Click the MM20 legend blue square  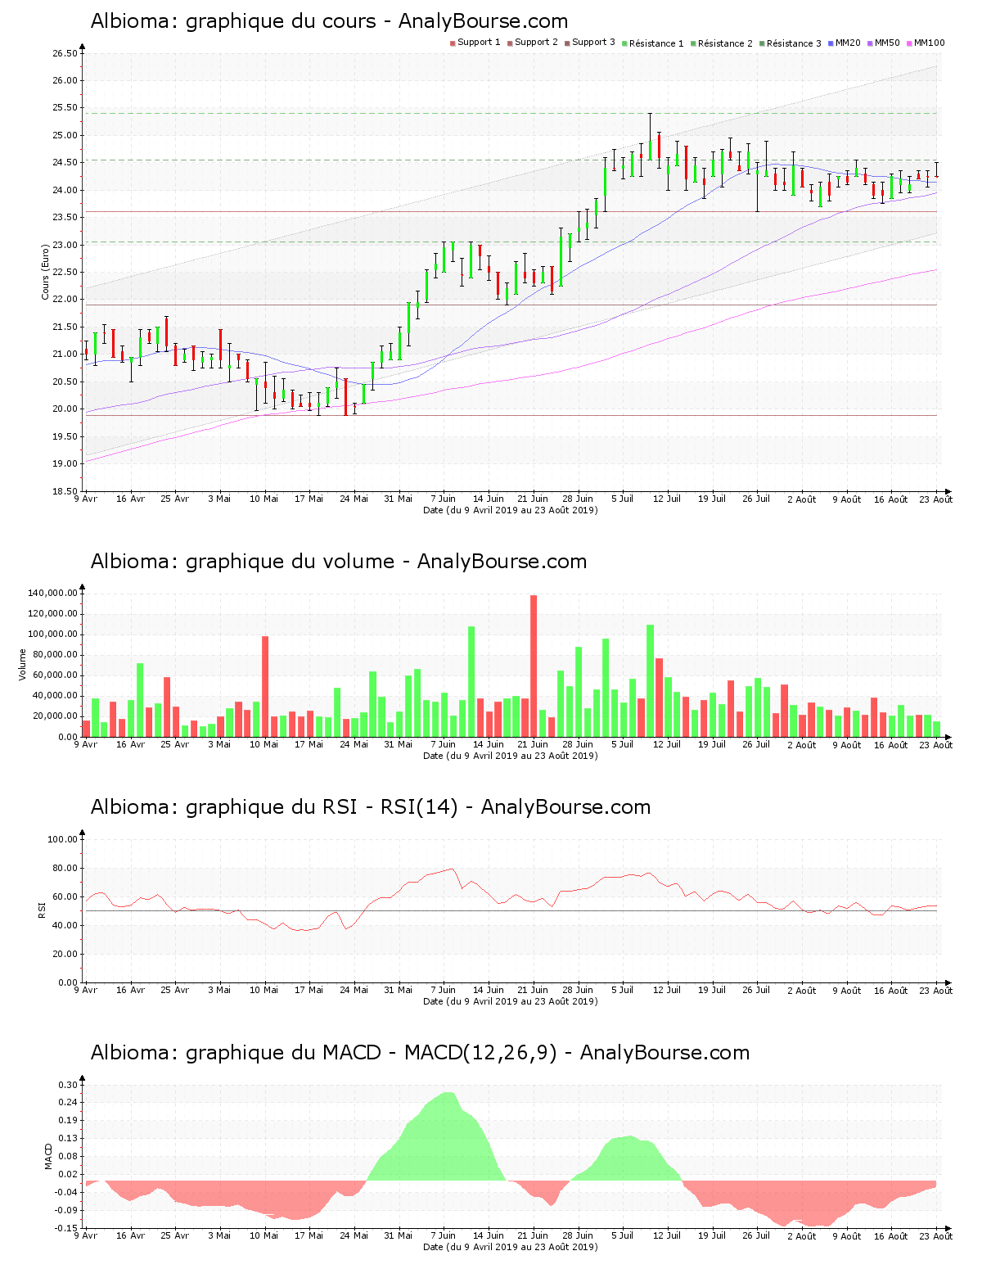831,43
